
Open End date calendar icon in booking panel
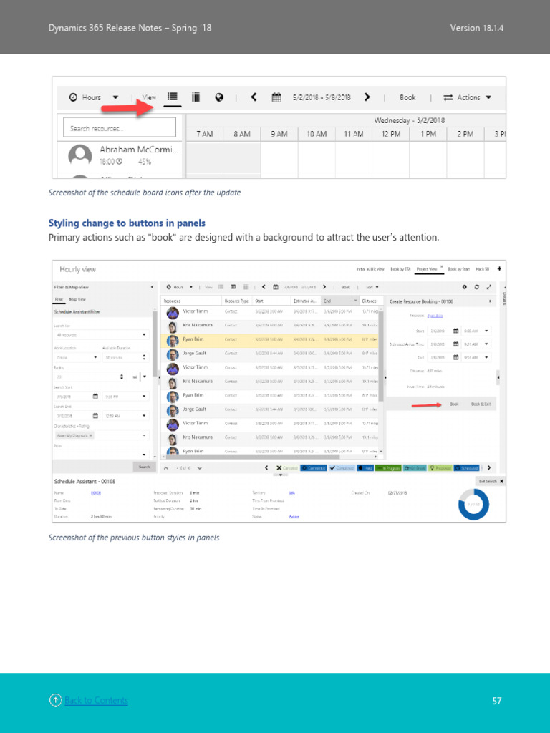point(455,358)
